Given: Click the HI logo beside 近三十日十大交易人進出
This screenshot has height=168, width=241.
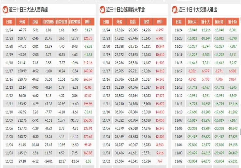Looking at the screenshot, I should click(175, 10).
